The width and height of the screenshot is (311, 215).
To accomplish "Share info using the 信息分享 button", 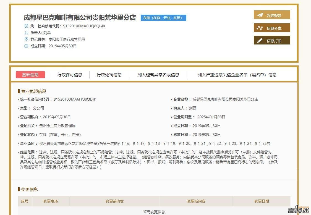I will [272, 28].
